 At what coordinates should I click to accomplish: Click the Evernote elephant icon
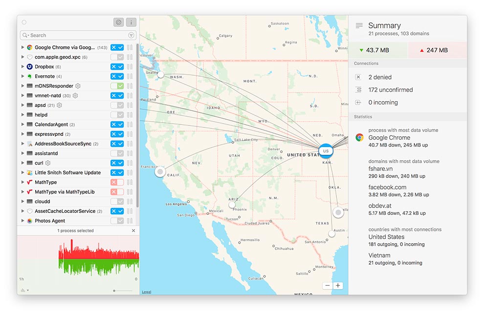[30, 76]
